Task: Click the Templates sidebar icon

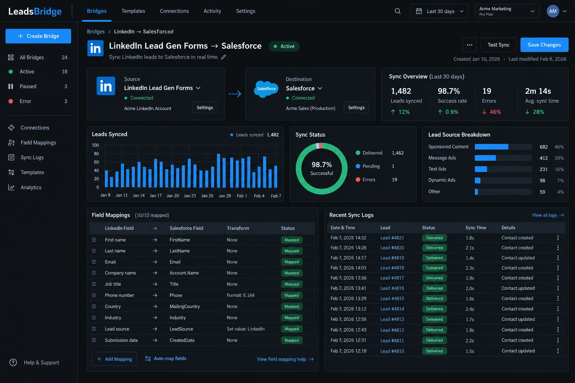Action: tap(11, 172)
